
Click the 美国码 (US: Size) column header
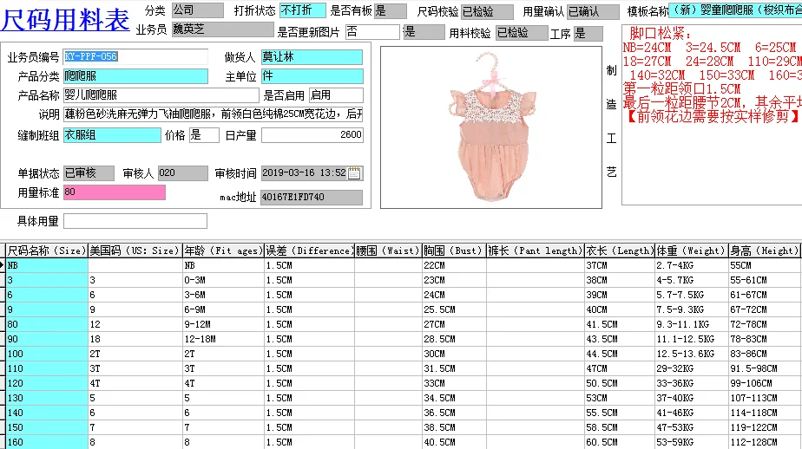[x=135, y=251]
